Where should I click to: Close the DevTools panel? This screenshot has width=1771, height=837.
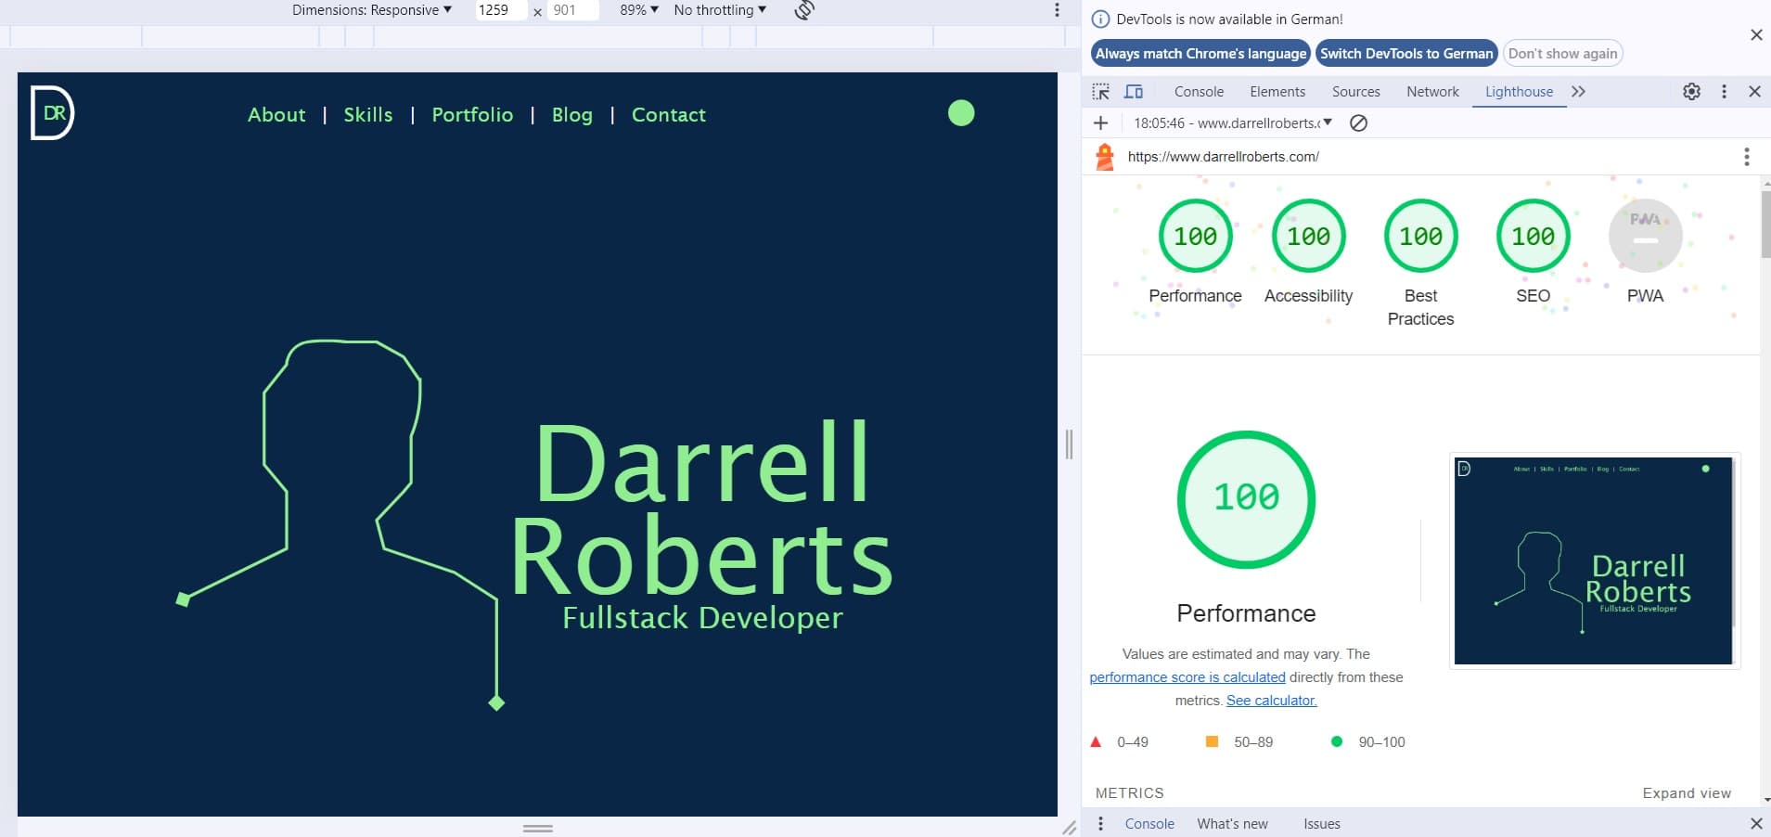pyautogui.click(x=1755, y=92)
